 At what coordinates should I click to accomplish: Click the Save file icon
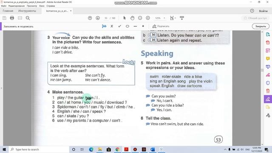pos(4,18)
